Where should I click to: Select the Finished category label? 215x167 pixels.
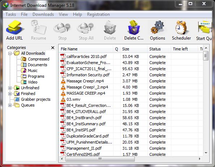[x=28, y=94]
